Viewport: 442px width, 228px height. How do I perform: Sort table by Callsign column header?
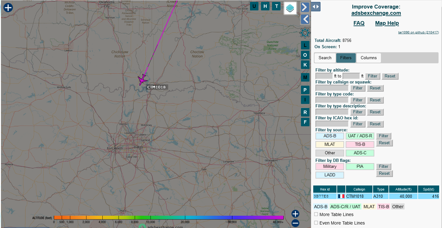tap(359, 189)
